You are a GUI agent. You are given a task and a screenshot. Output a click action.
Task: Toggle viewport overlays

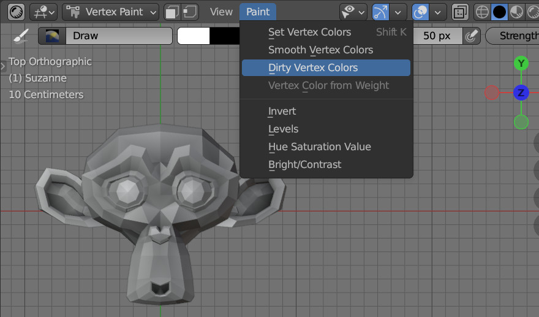coord(420,12)
